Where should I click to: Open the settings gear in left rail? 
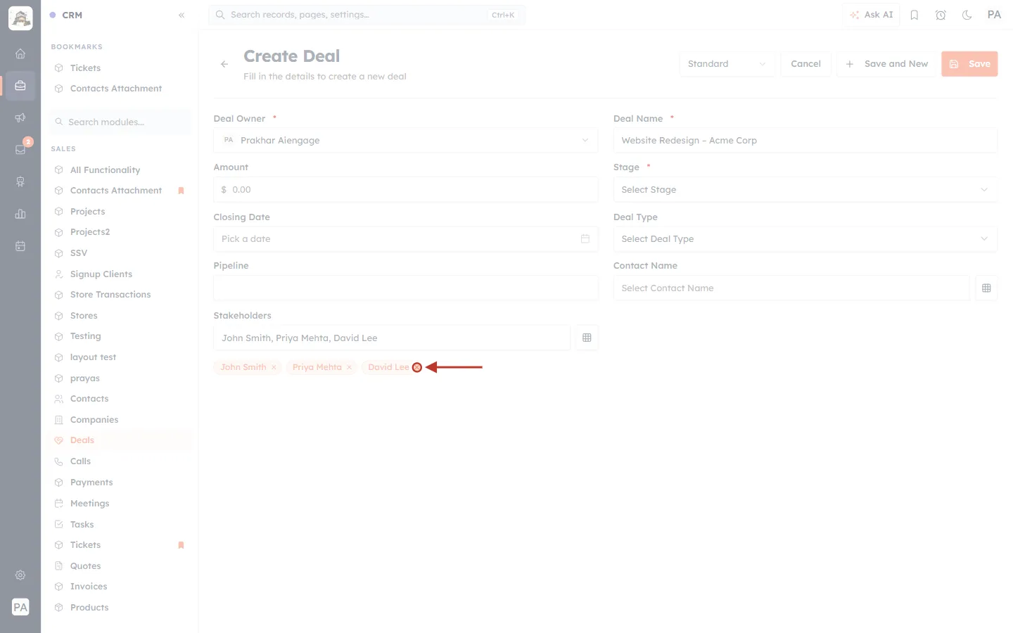pyautogui.click(x=20, y=575)
